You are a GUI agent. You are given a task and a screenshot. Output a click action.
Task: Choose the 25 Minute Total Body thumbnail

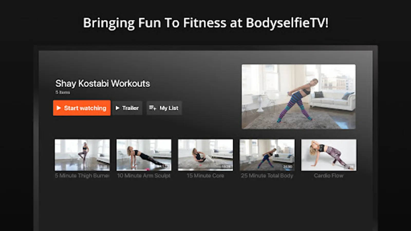[x=267, y=155]
